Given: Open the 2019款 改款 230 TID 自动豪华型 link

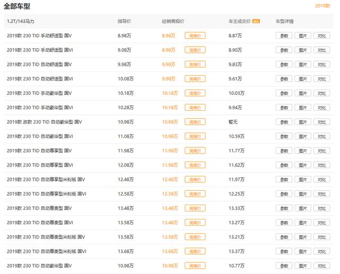Looking at the screenshot, I should [x=44, y=122].
